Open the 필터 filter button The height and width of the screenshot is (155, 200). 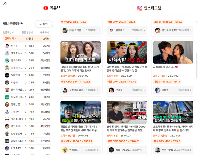[x=44, y=24]
